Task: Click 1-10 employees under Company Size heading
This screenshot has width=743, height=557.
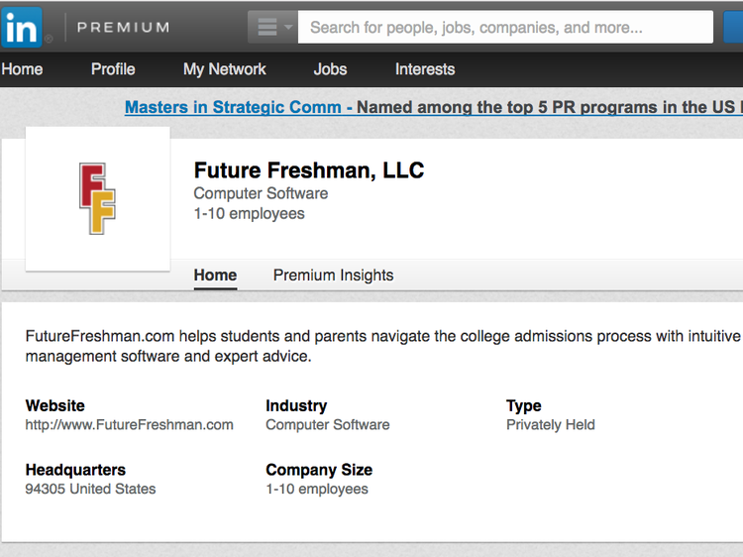Action: coord(317,489)
